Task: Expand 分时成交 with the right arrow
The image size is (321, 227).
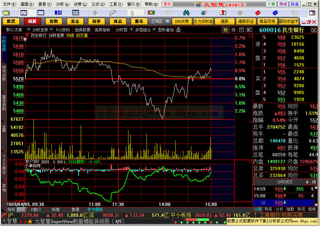Action: [x=307, y=182]
